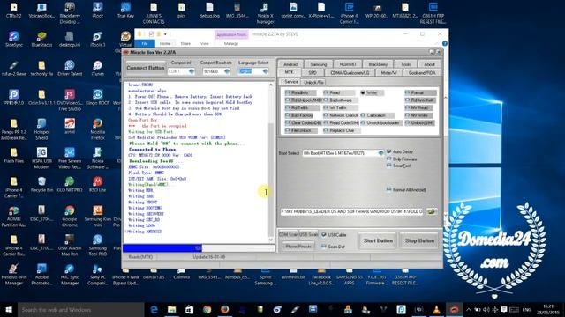Screen dimensions: 565x317
Task: Click the log panel vertical scrollbar
Action: 271,162
